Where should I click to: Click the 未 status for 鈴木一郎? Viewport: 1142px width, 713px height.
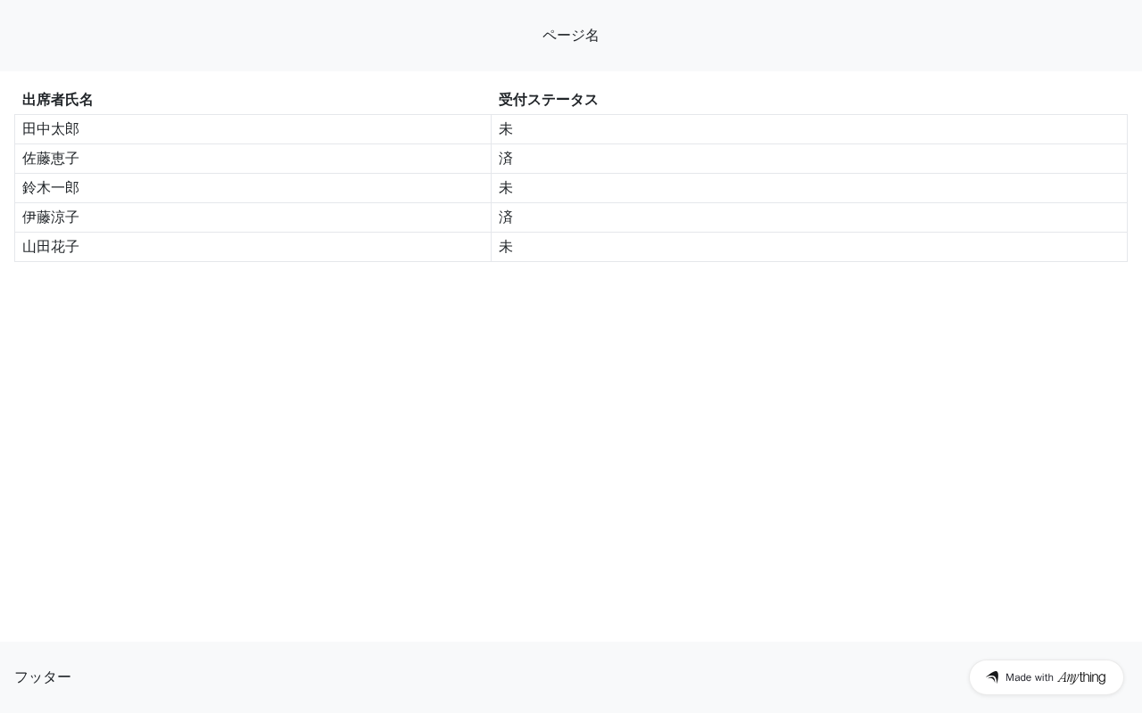click(x=506, y=188)
